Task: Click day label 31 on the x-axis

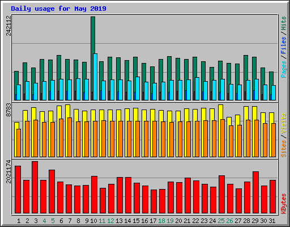Action: (272, 221)
